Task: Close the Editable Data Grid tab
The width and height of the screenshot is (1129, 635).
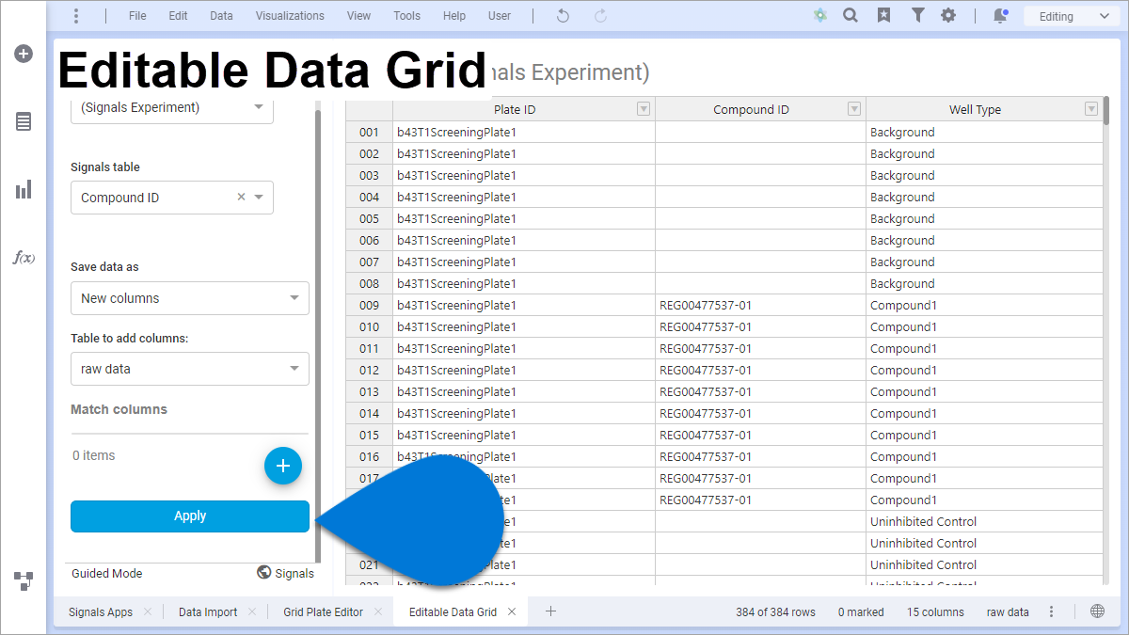Action: coord(512,612)
